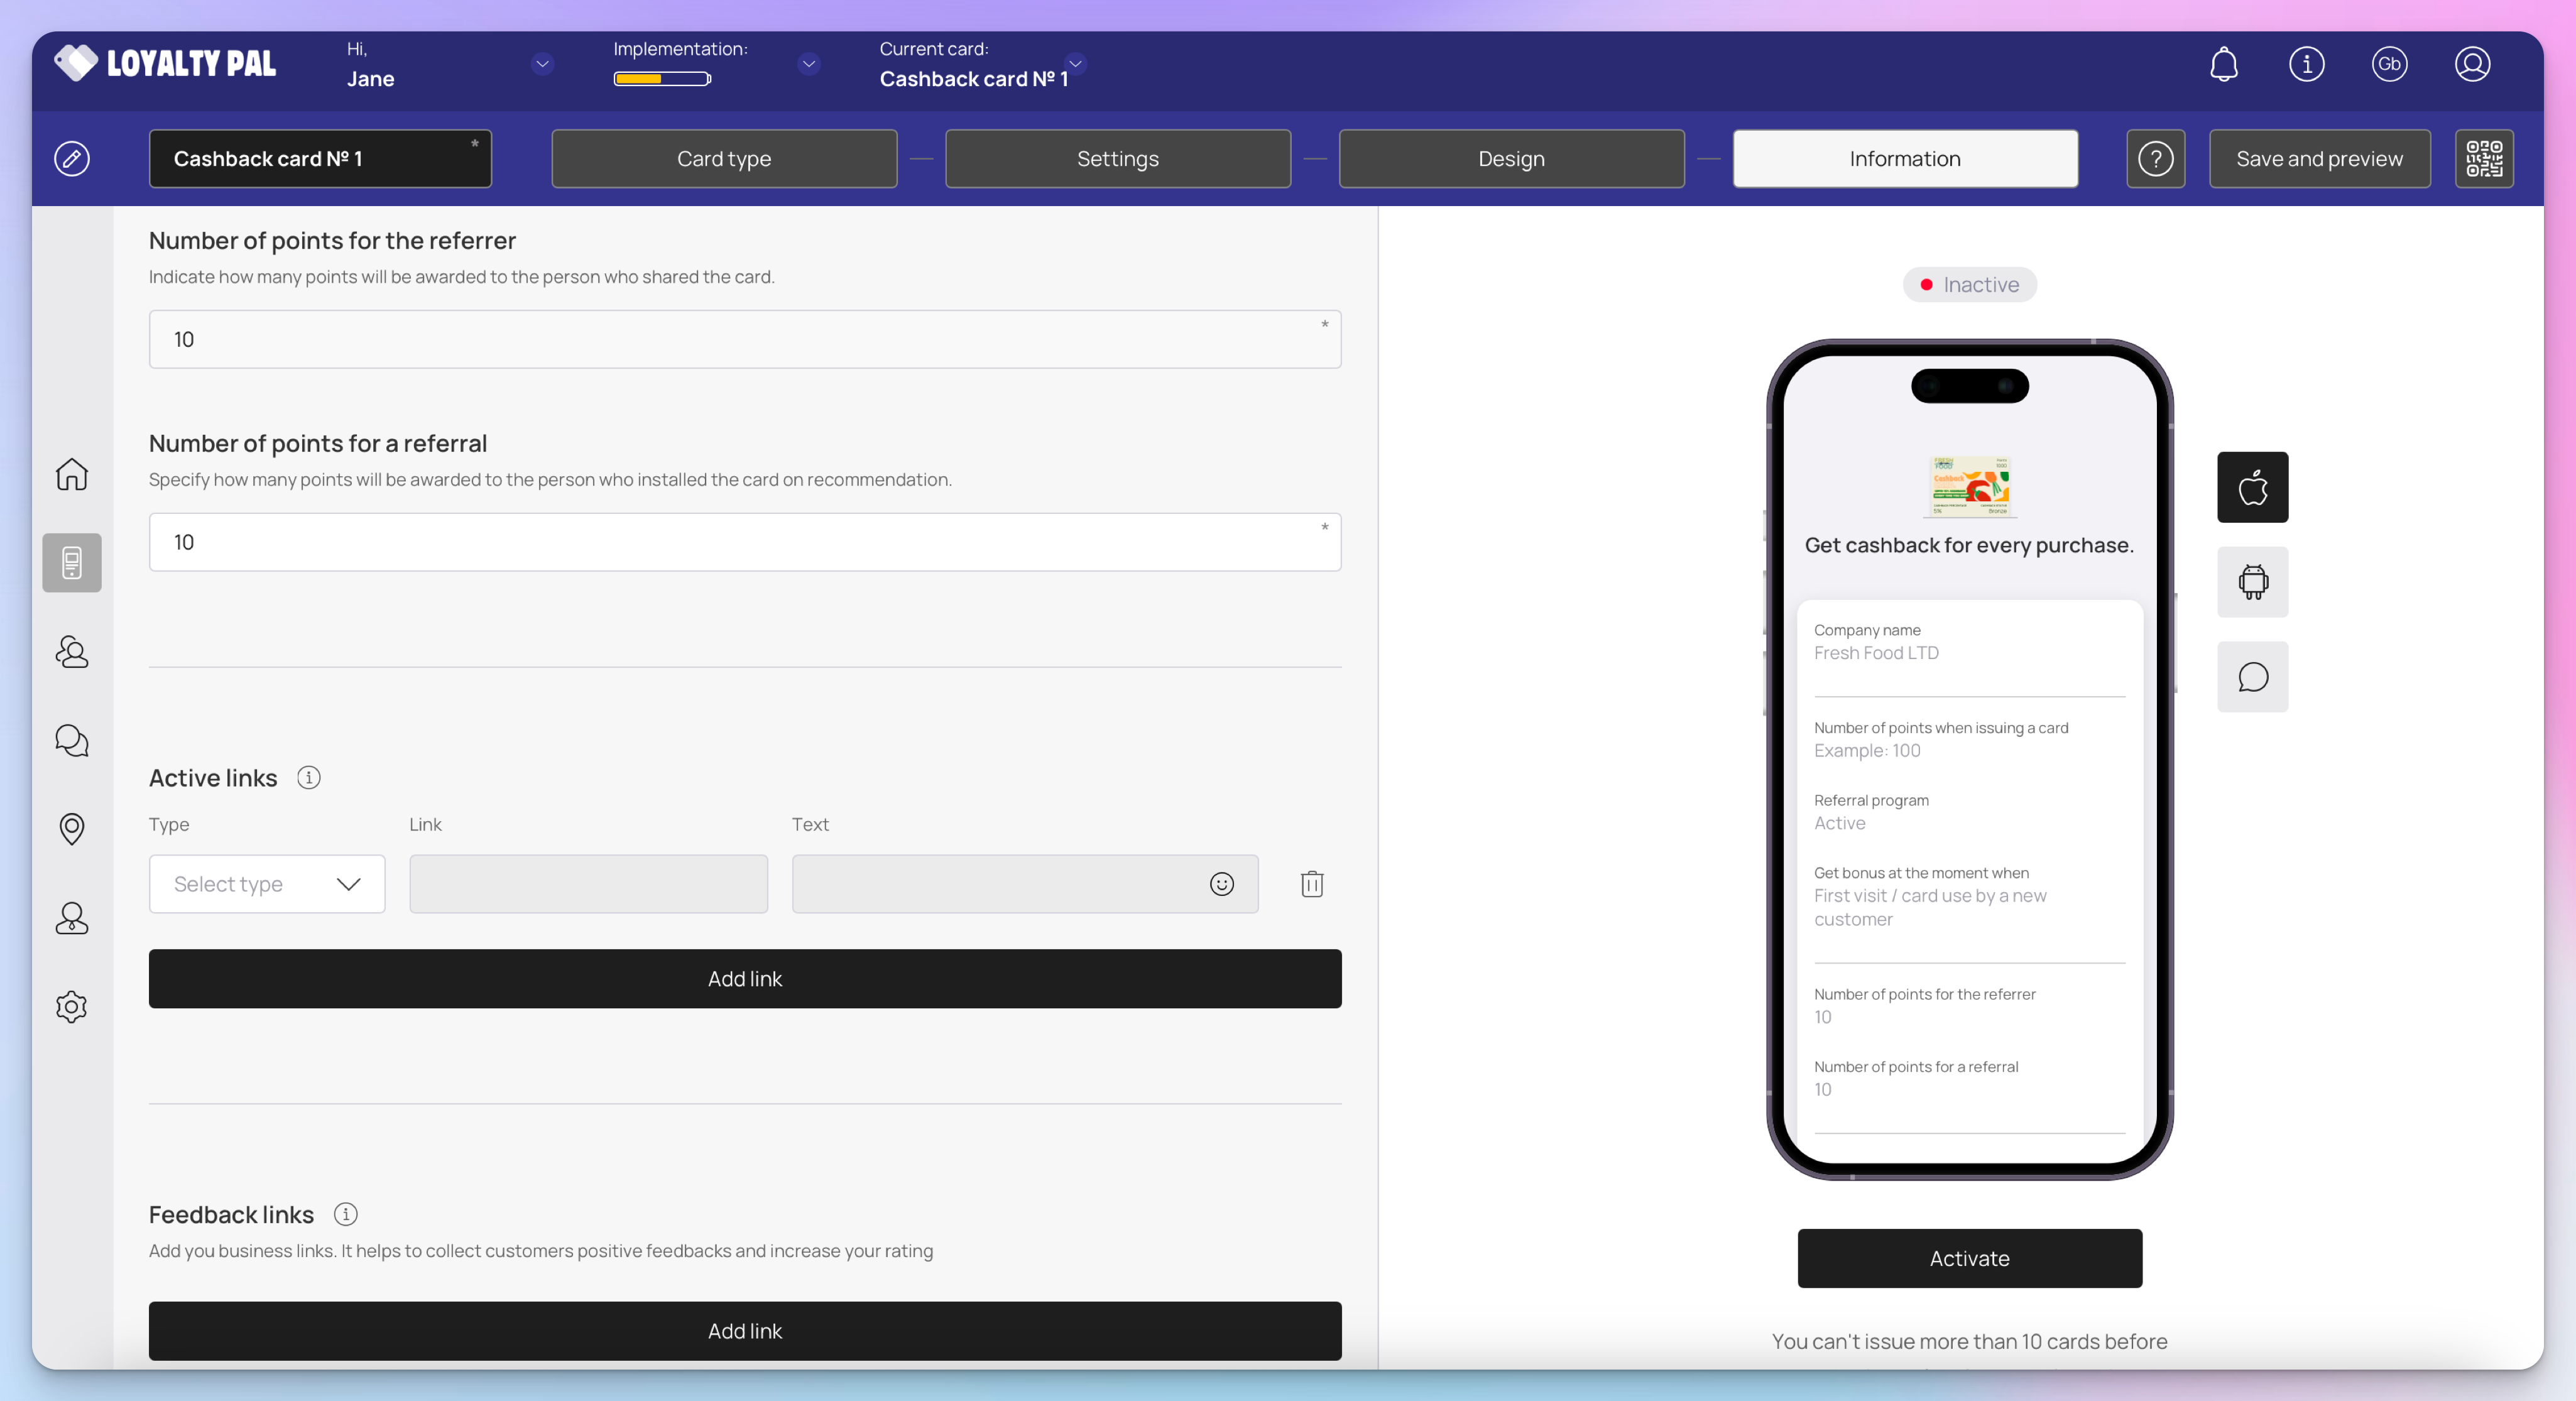2576x1401 pixels.
Task: Expand the Hi, Jane account dropdown
Action: [542, 64]
